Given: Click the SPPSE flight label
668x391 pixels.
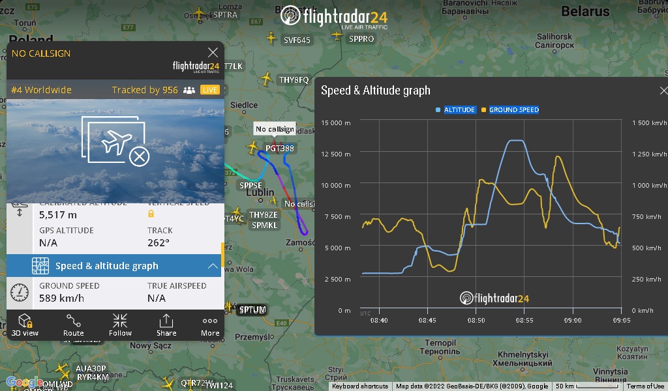Looking at the screenshot, I should coord(250,186).
